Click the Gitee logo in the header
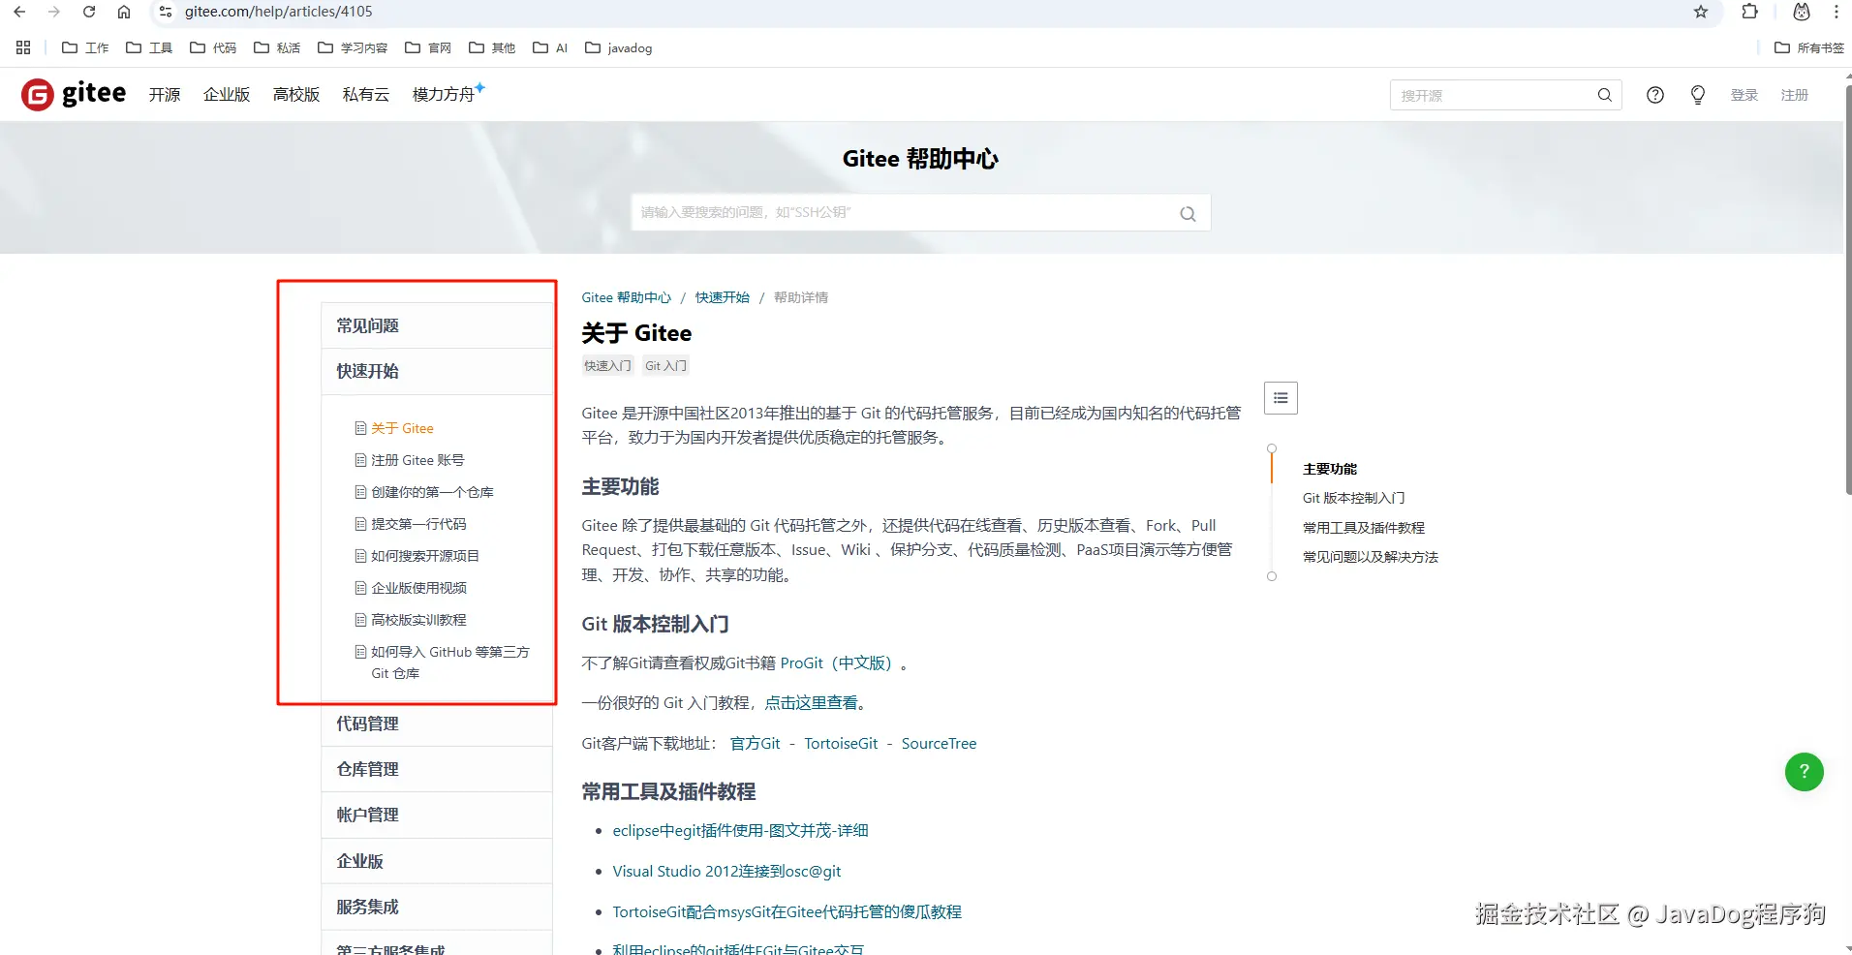 [x=73, y=94]
